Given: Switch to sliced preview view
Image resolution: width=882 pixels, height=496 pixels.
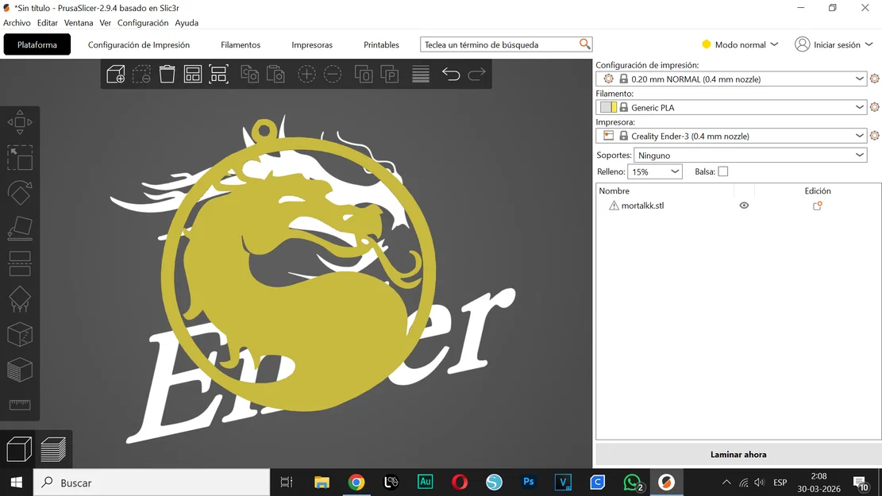Looking at the screenshot, I should click(53, 448).
